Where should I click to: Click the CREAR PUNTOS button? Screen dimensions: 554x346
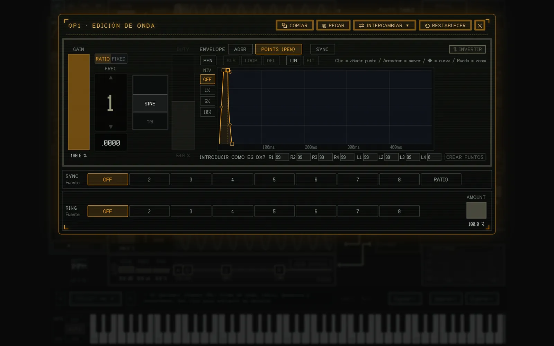coord(465,157)
